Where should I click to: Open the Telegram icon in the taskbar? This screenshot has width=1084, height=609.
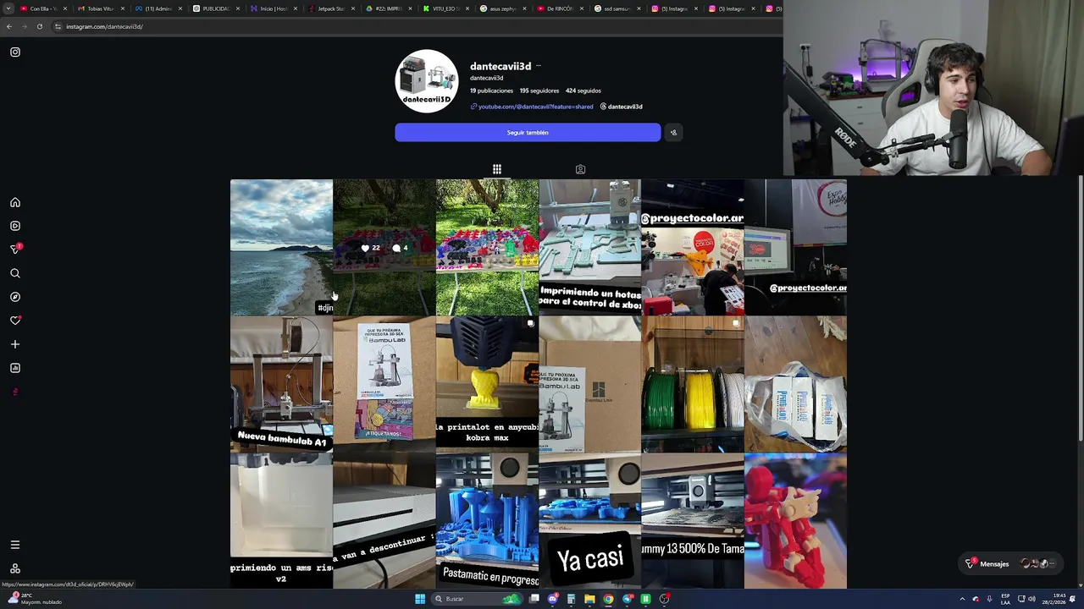(627, 599)
